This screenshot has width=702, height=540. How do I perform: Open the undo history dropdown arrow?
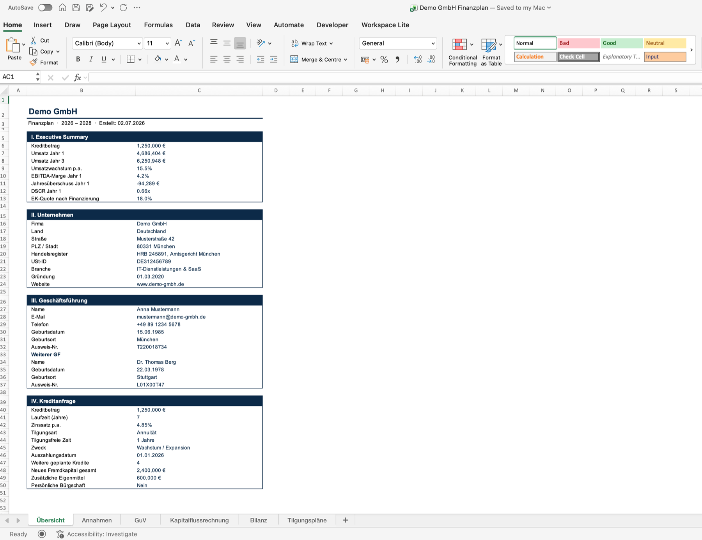[113, 8]
